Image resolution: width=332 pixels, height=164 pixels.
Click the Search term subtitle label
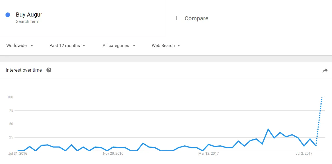28,21
